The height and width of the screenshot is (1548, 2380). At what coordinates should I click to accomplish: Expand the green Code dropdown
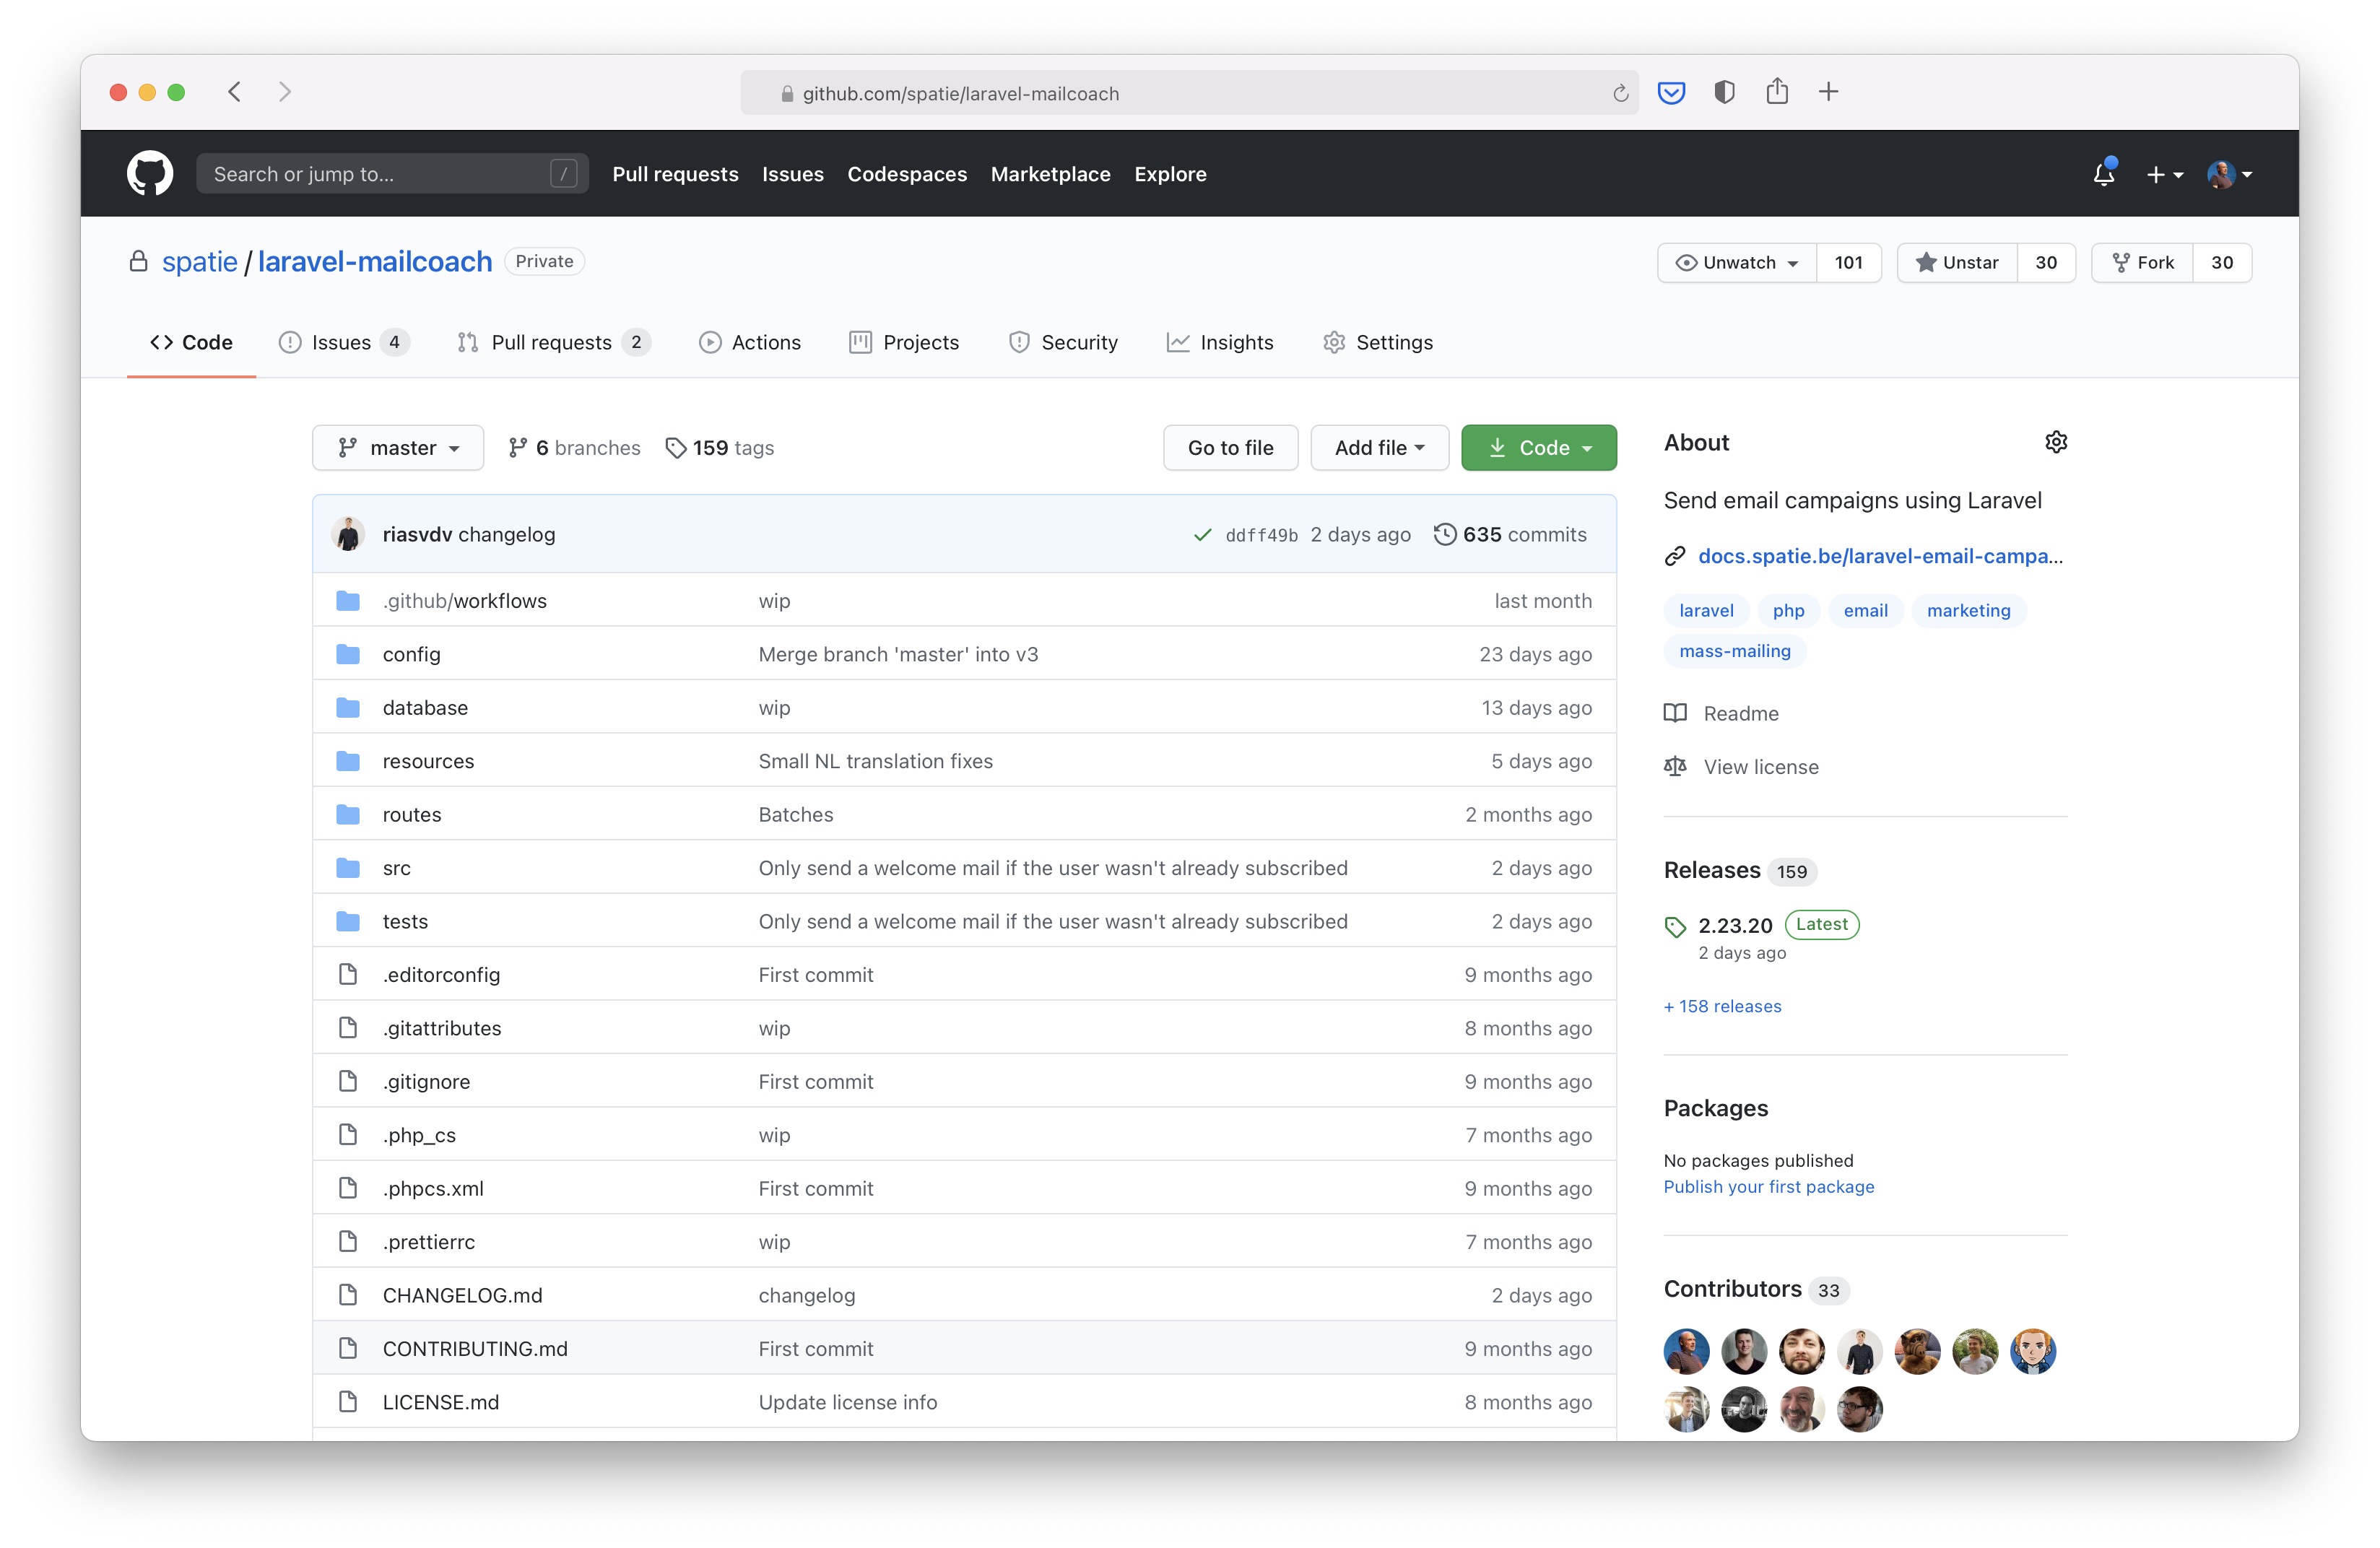pos(1538,448)
